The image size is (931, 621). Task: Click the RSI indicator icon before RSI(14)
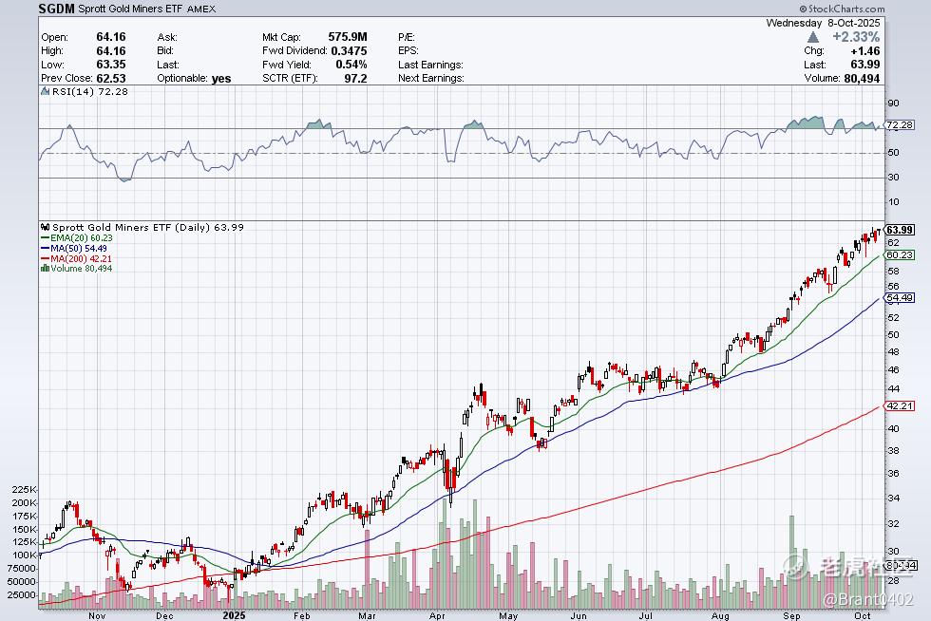pos(46,91)
